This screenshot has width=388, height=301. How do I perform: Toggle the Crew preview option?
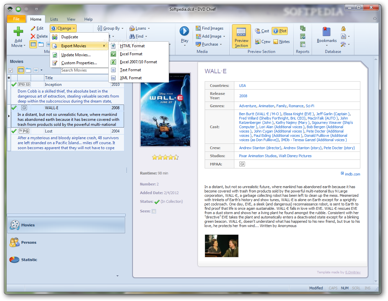(263, 42)
